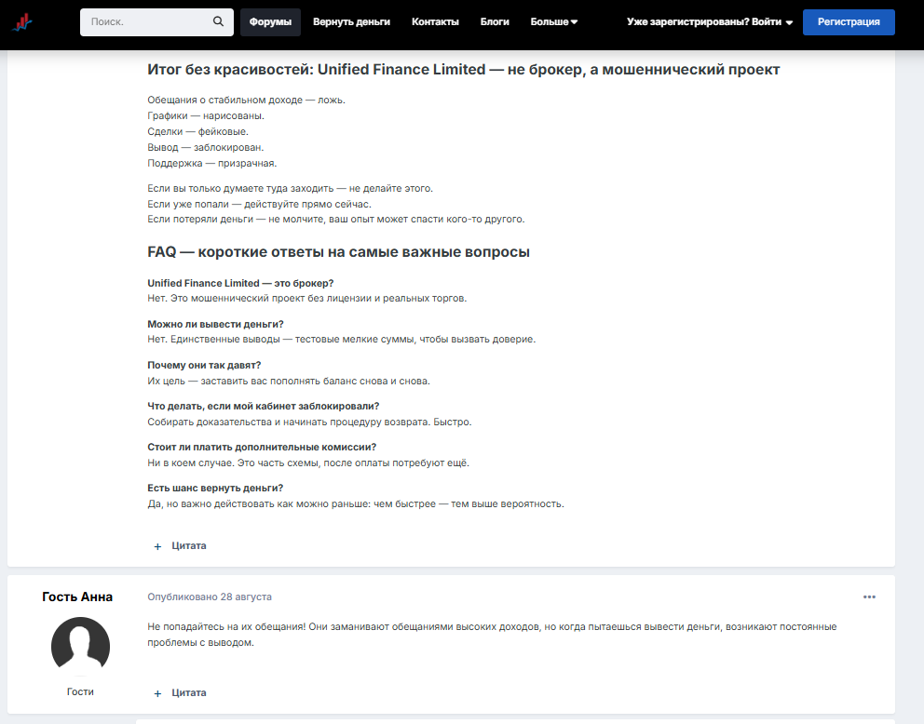Open the Уже зарегистрированы? Войти dropdown
Image resolution: width=924 pixels, height=724 pixels.
(x=710, y=21)
